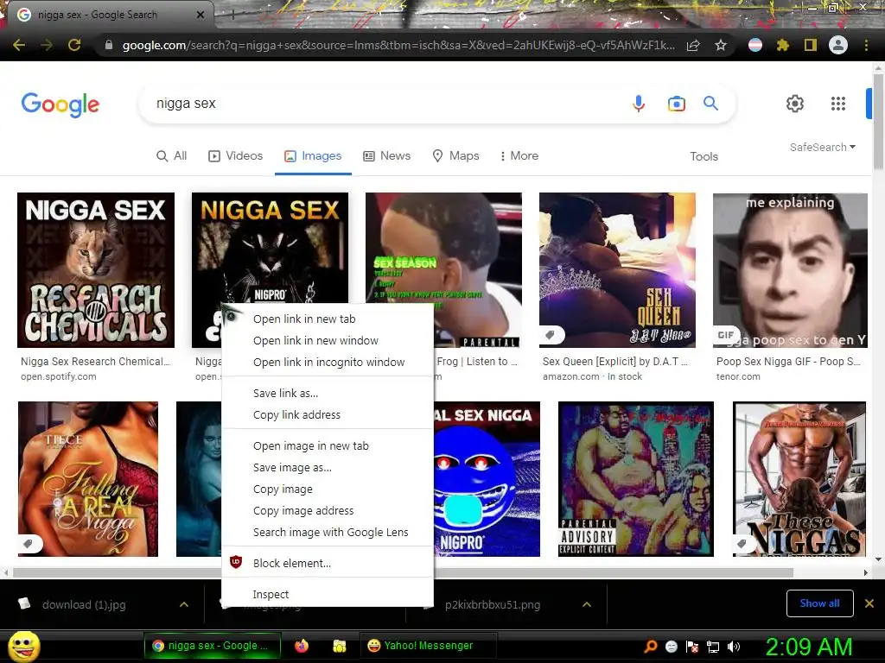This screenshot has width=885, height=663.
Task: View site info via the lock icon
Action: (109, 45)
